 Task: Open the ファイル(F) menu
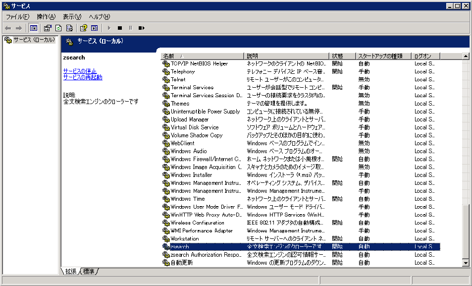(17, 17)
